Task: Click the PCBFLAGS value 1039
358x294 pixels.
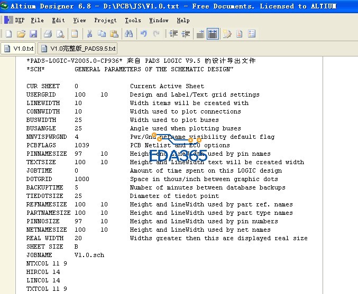Action: [82, 145]
